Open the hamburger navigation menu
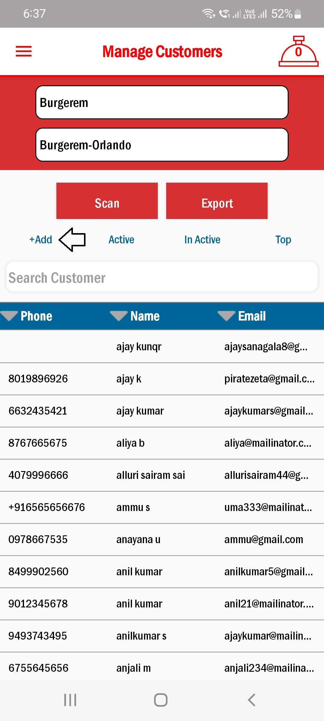Image resolution: width=324 pixels, height=721 pixels. point(23,51)
